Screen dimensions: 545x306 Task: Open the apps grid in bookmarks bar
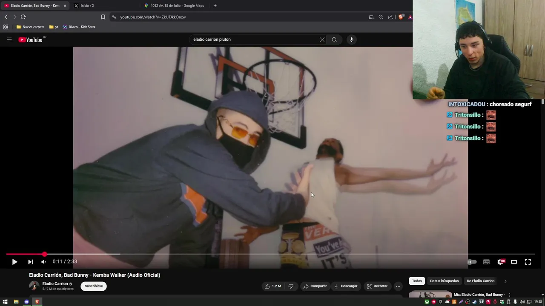[x=6, y=27]
